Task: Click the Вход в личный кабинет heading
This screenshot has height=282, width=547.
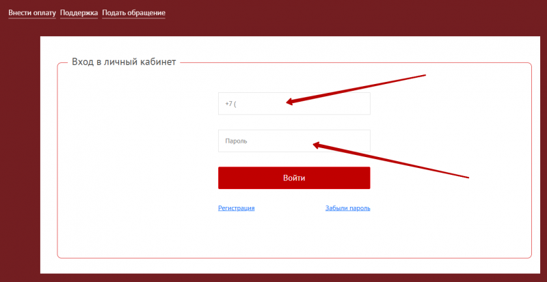Action: [124, 62]
